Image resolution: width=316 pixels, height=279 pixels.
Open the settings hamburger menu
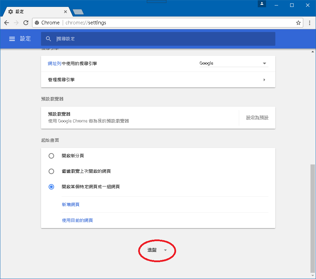(12, 39)
